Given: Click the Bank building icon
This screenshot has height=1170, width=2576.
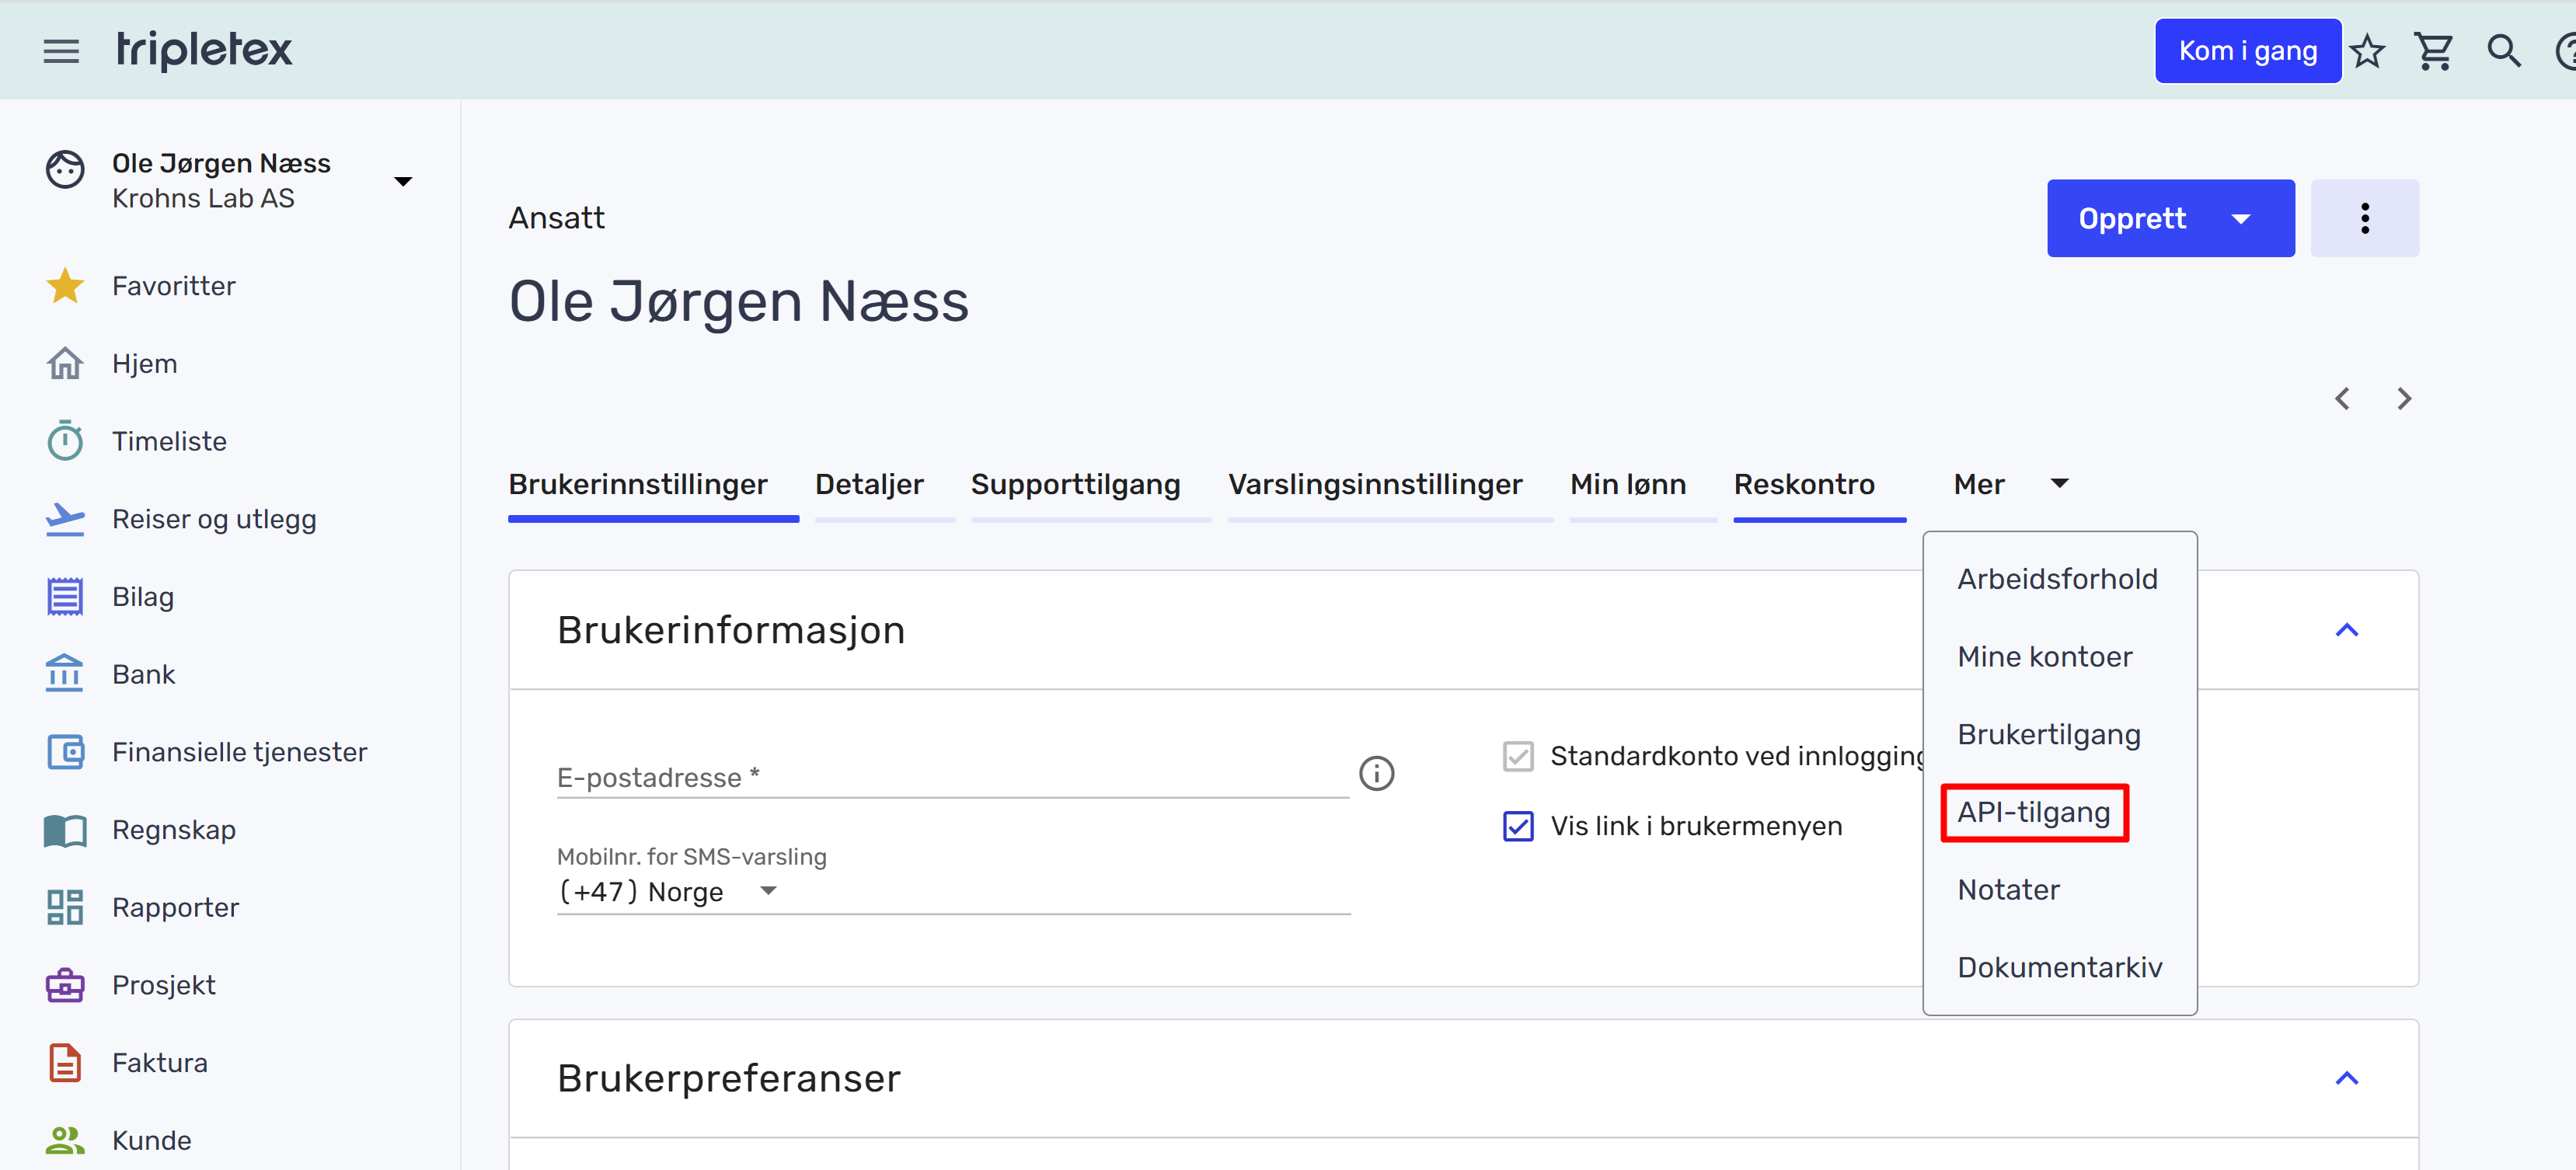Looking at the screenshot, I should (x=65, y=674).
